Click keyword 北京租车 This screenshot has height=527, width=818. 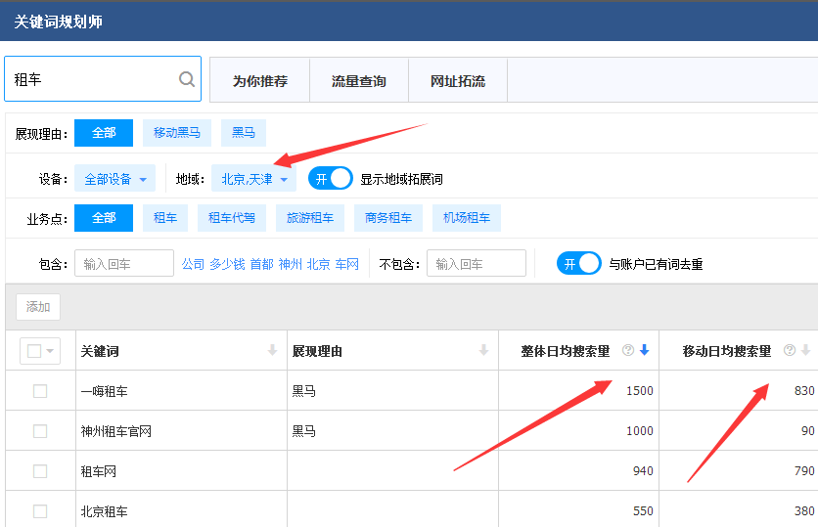pos(105,511)
